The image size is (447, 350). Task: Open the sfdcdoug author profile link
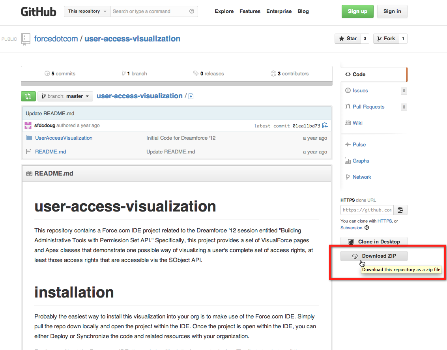(45, 125)
